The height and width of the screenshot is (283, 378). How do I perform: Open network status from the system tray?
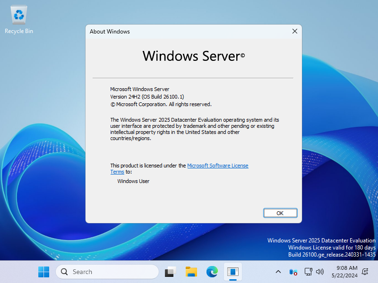(x=308, y=272)
